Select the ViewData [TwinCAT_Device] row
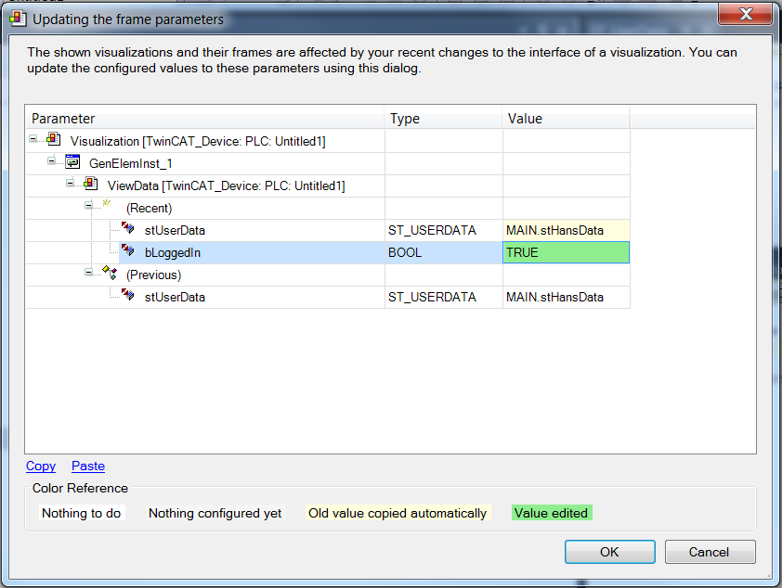 [226, 186]
